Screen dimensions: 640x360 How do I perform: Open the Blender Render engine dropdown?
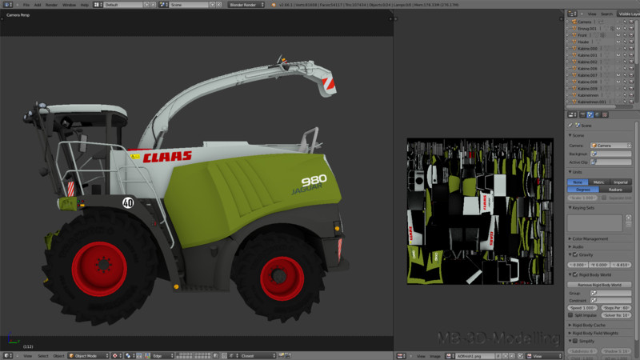click(246, 5)
